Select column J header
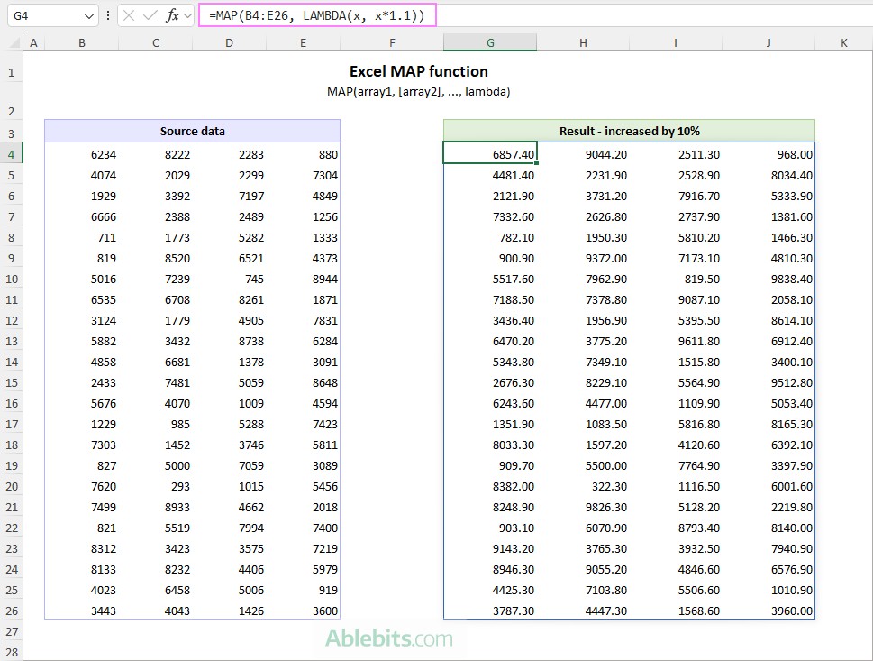 click(x=768, y=43)
